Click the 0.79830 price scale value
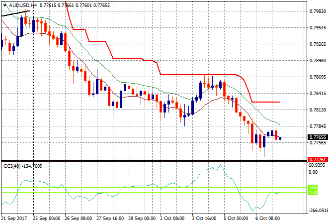328x224 pixels. pos(318,11)
